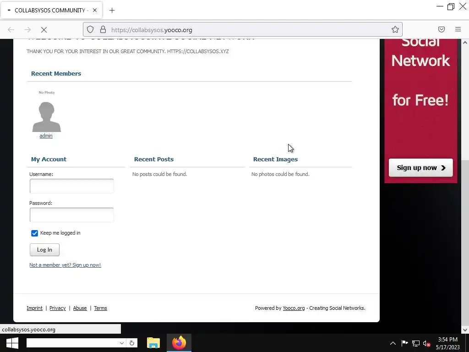Open the flag notification tray icon

point(405,343)
